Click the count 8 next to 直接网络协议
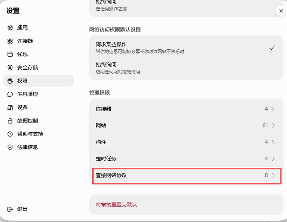 pos(266,175)
